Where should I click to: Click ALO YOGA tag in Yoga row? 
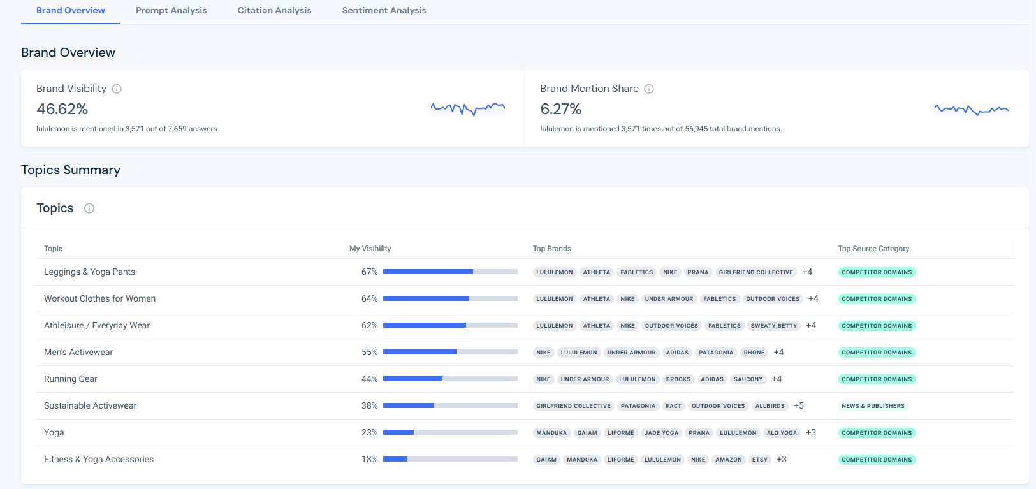point(782,433)
